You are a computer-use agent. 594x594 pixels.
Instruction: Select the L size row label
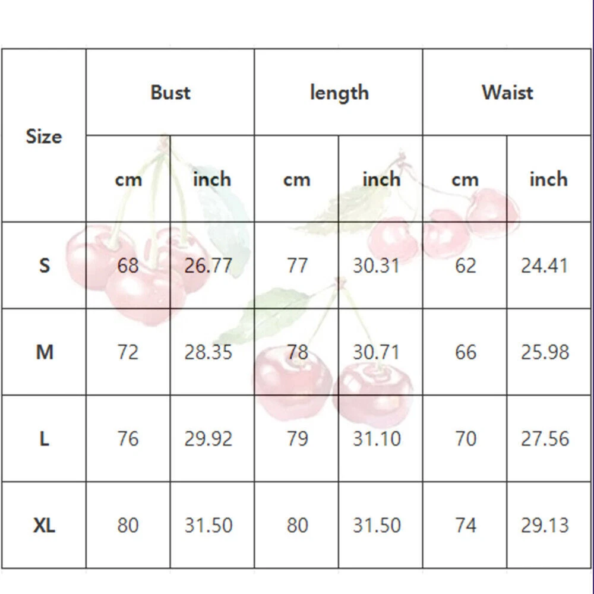pyautogui.click(x=44, y=438)
